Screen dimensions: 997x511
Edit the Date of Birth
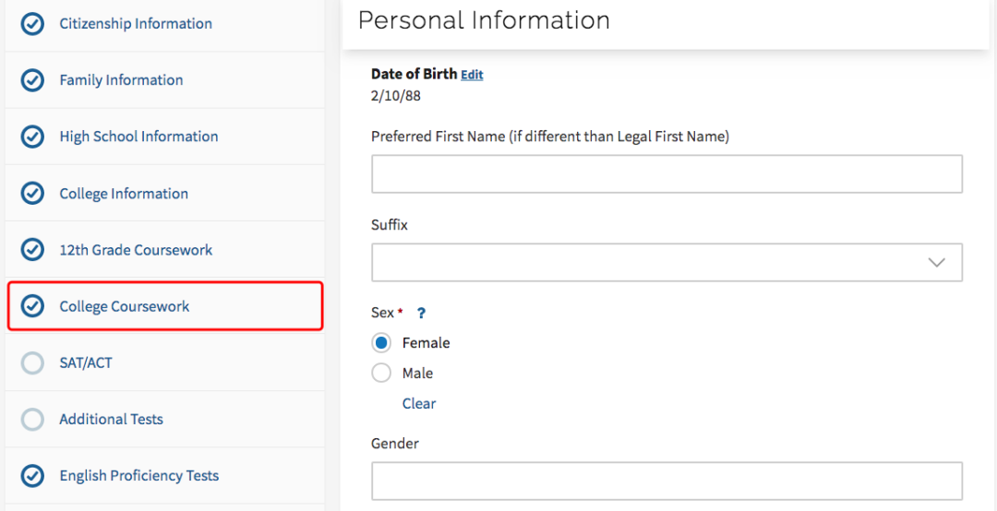click(x=472, y=75)
